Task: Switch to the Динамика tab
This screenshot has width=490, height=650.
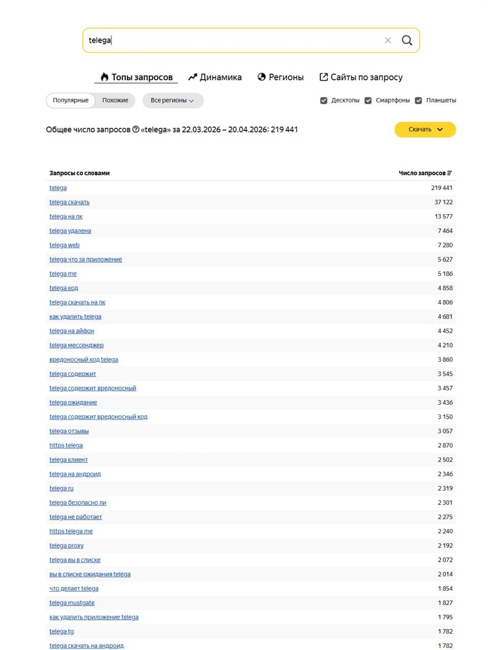Action: [215, 77]
